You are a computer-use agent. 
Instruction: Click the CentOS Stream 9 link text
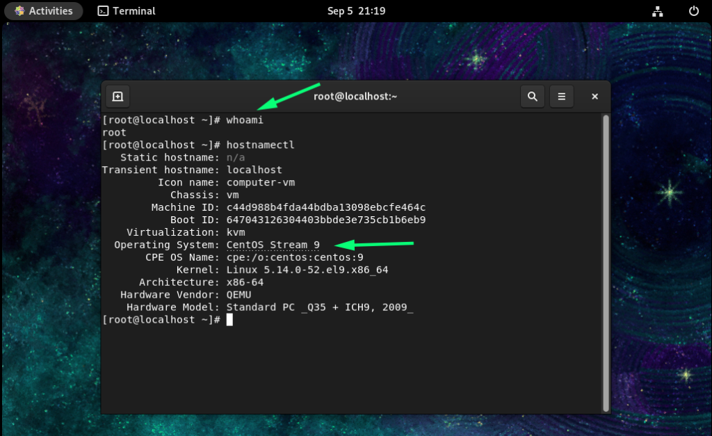[x=273, y=245]
